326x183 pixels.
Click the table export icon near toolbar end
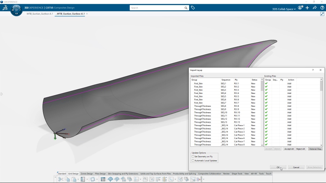[x=186, y=179]
